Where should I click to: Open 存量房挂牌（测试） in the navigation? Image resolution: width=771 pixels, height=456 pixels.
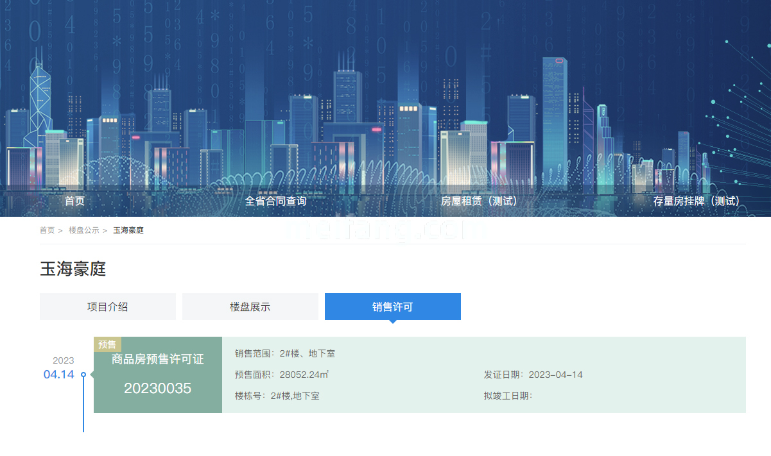(697, 201)
